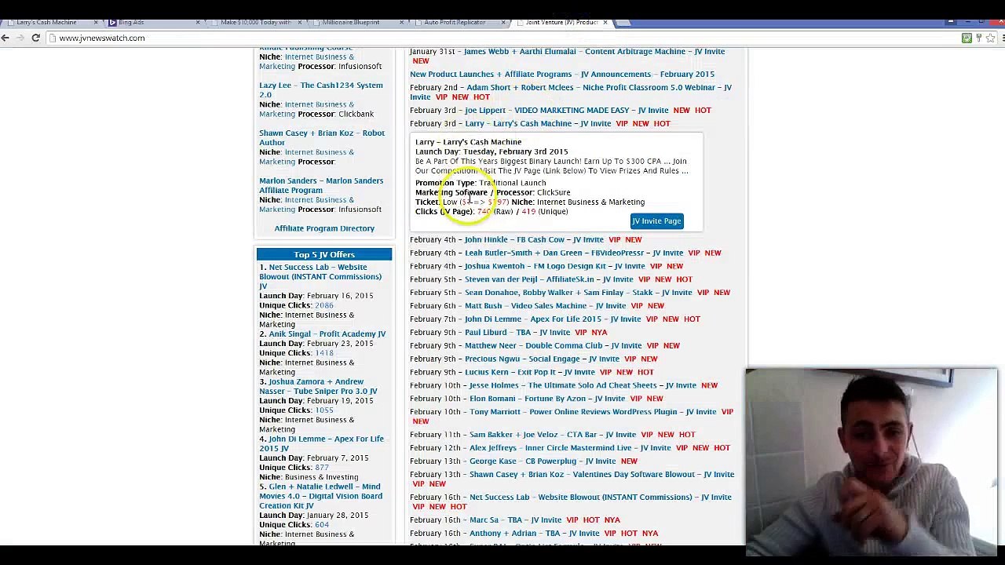Screen dimensions: 1005x565
Task: Open the Affiliate Program Directory link
Action: [324, 229]
